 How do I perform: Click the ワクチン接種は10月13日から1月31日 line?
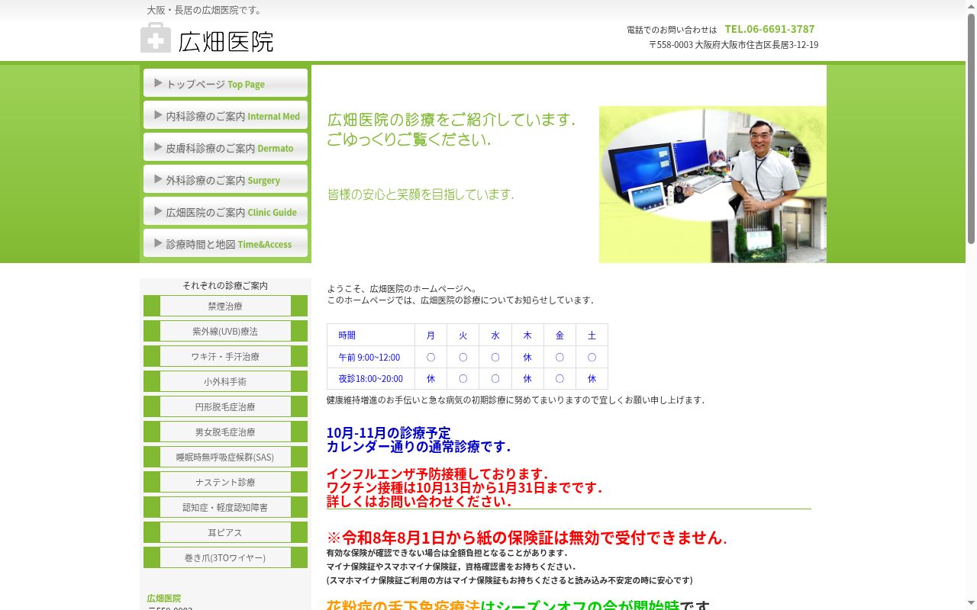[464, 488]
